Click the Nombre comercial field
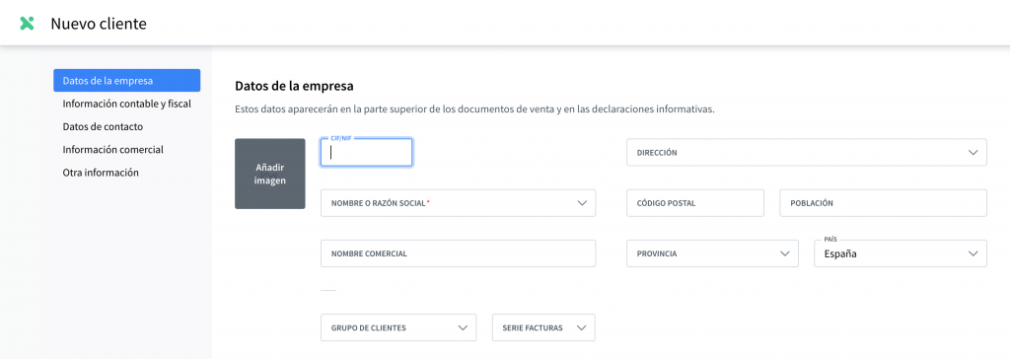This screenshot has height=359, width=1010. click(458, 253)
